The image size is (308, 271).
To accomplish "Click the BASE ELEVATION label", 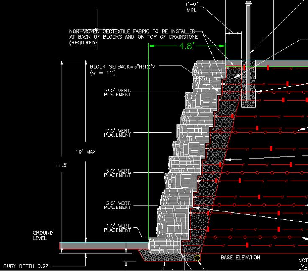I will click(240, 258).
